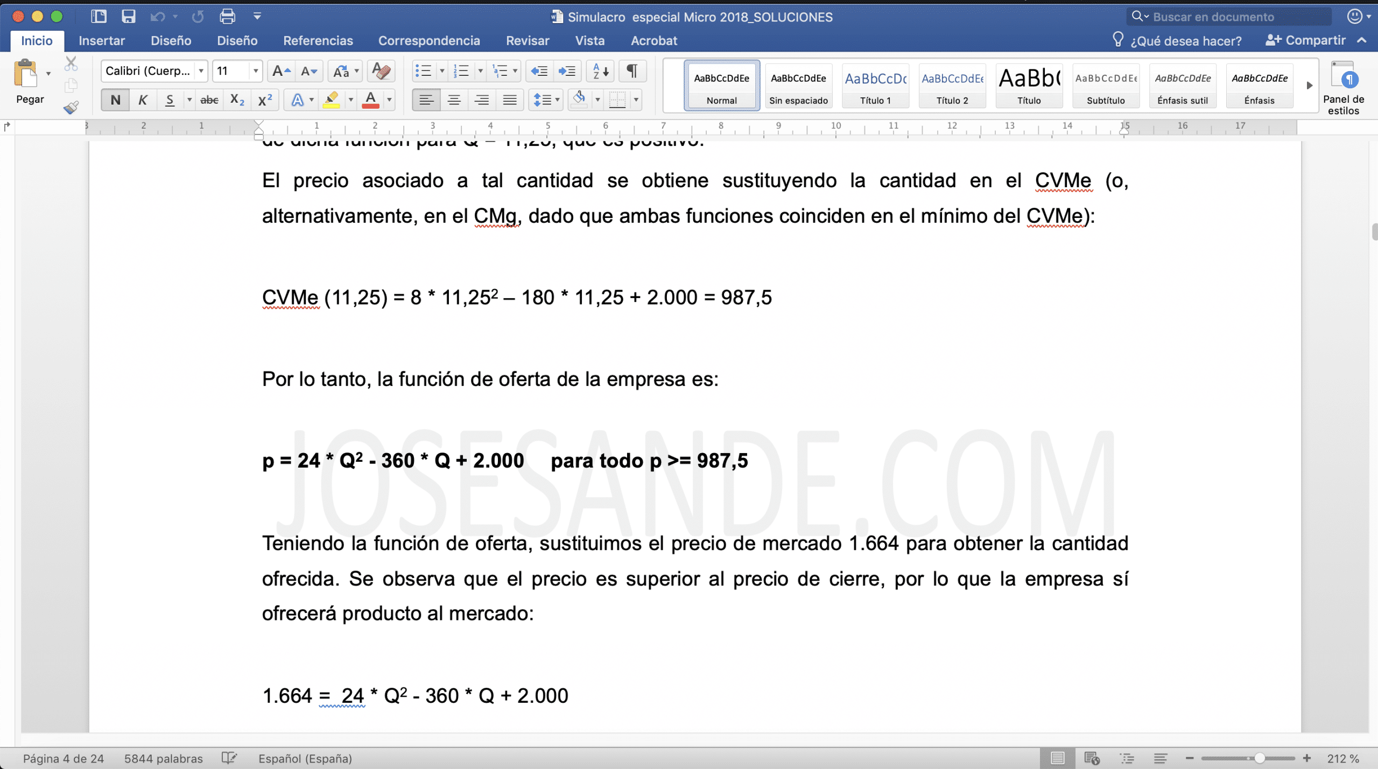Increase the paragraph indent
Image resolution: width=1378 pixels, height=769 pixels.
567,71
